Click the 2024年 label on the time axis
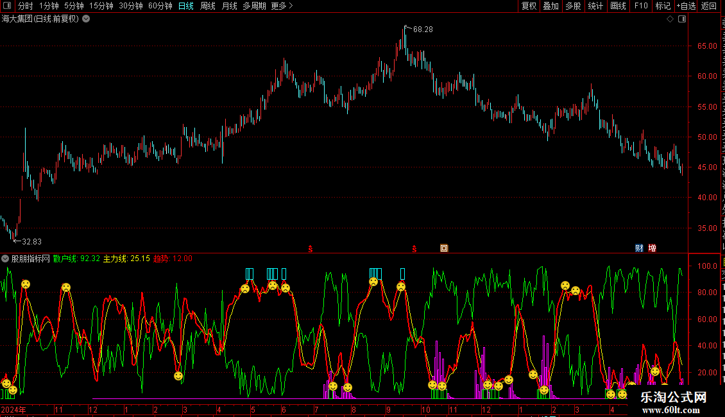Screen dimensions: 725x417 [x=13, y=409]
